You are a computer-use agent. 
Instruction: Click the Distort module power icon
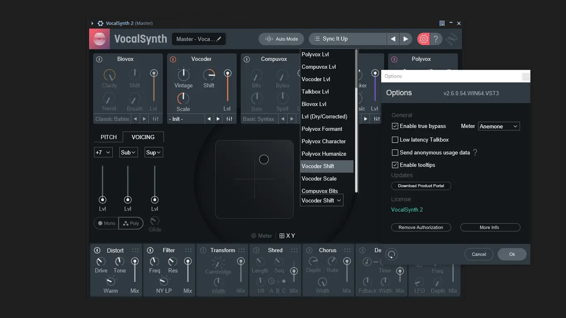tap(97, 250)
